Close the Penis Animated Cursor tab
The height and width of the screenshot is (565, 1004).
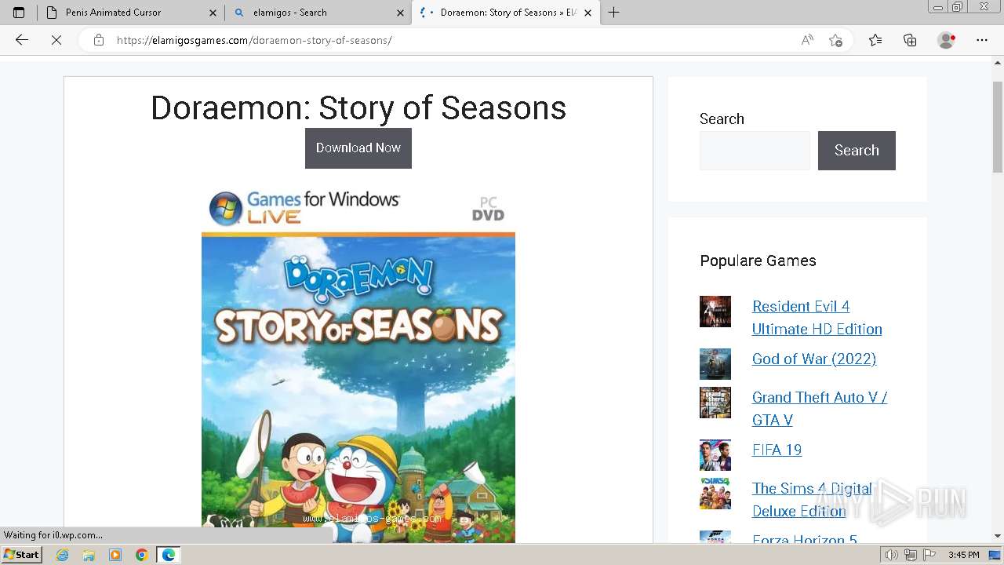[x=213, y=13]
